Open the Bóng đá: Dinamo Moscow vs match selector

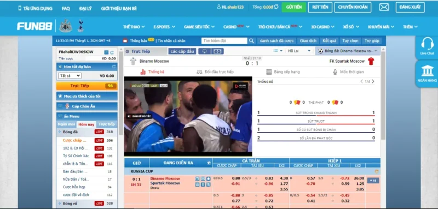coord(348,51)
